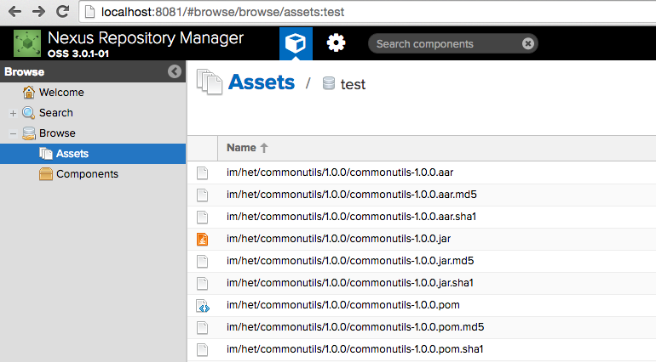Click the browser address bar
Image resolution: width=656 pixels, height=362 pixels.
tap(368, 12)
